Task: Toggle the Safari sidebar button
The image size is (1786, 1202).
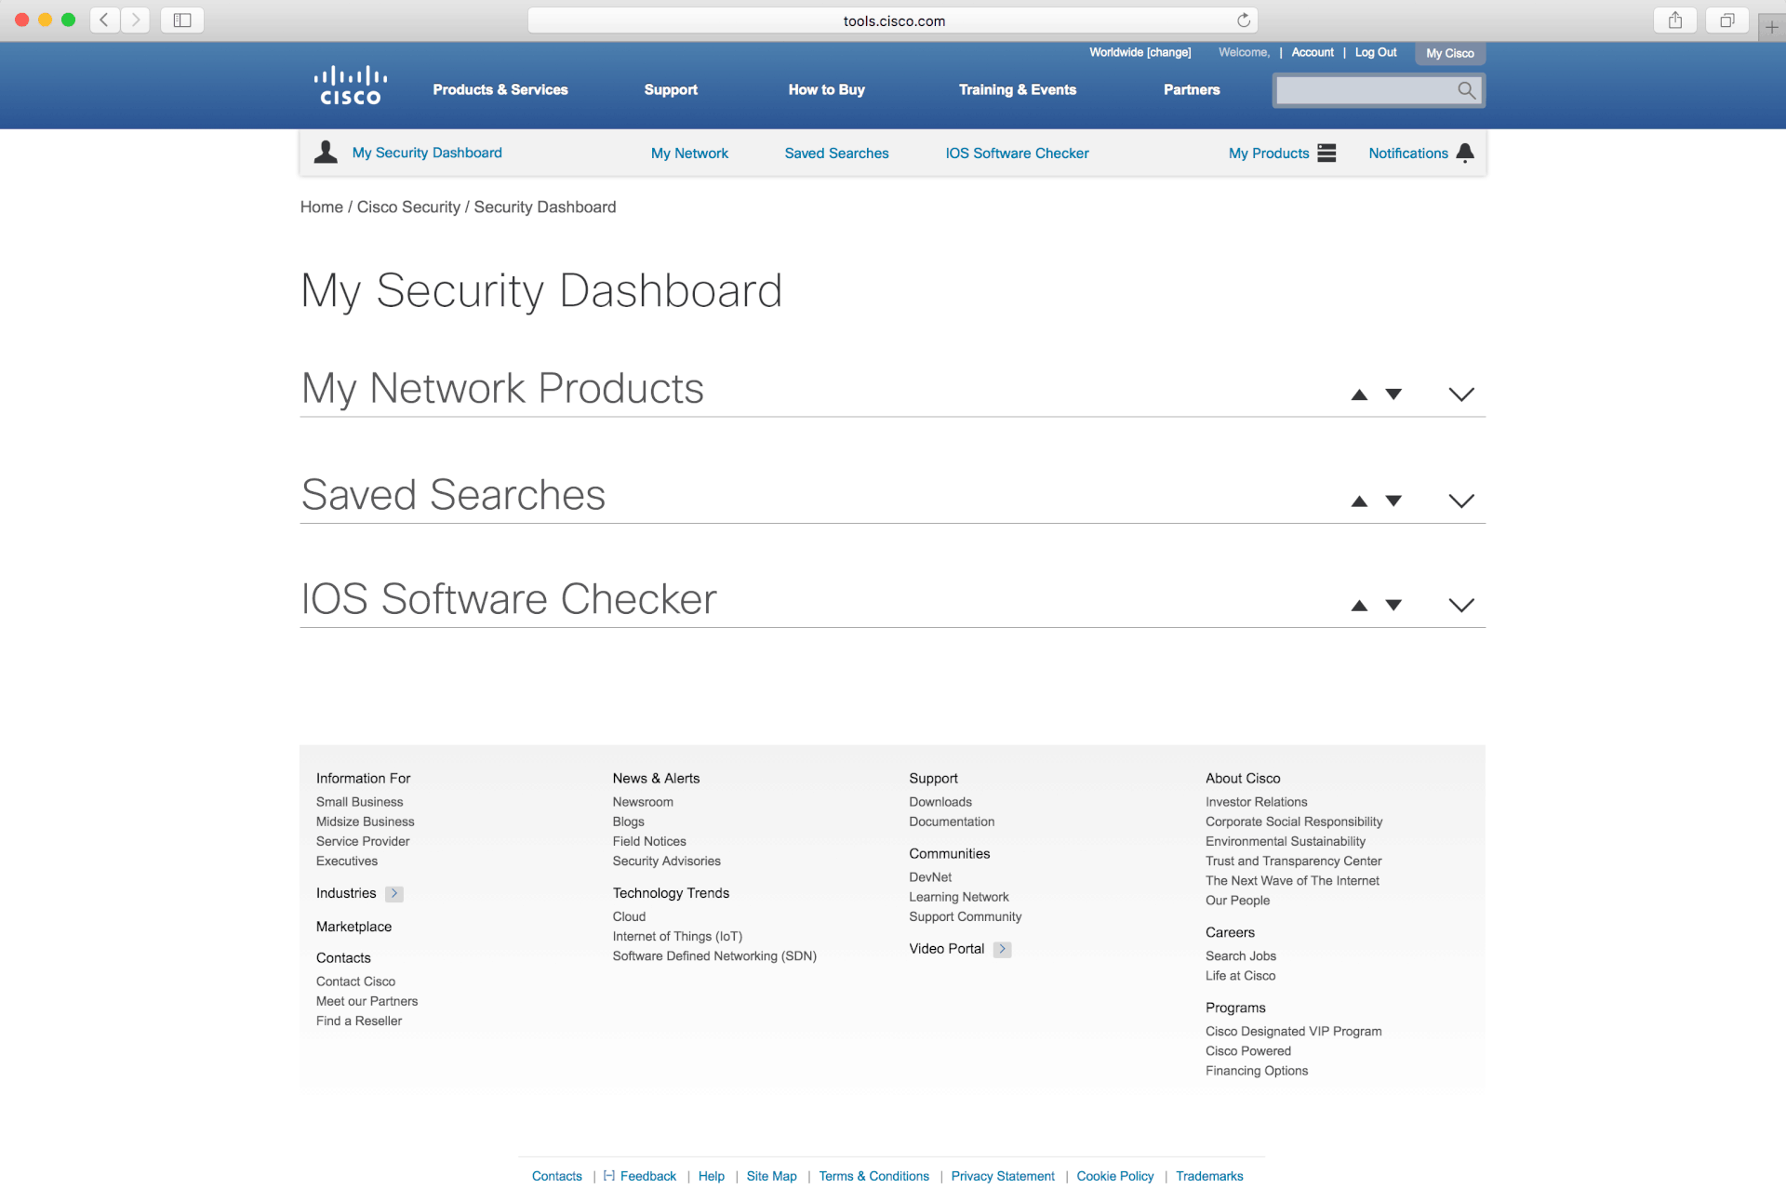Action: (182, 20)
